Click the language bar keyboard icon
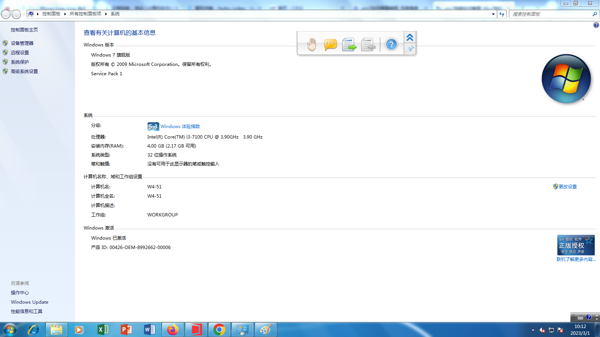The width and height of the screenshot is (600, 337). (x=580, y=318)
